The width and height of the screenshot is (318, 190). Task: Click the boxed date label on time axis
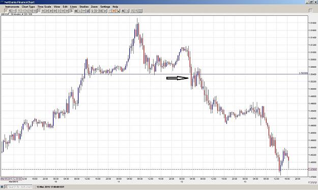11,179
